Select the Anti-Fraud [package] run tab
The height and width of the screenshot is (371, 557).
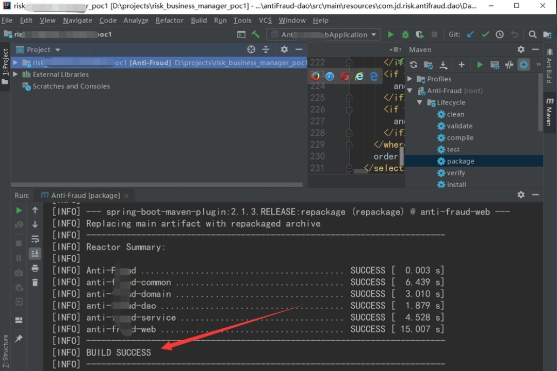[x=85, y=196]
